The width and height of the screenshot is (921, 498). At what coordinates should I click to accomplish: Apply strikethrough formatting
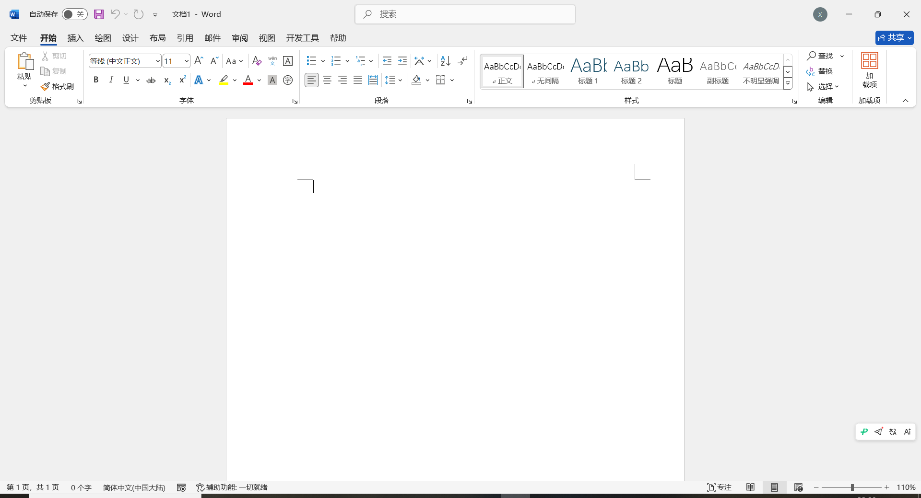[x=151, y=80]
